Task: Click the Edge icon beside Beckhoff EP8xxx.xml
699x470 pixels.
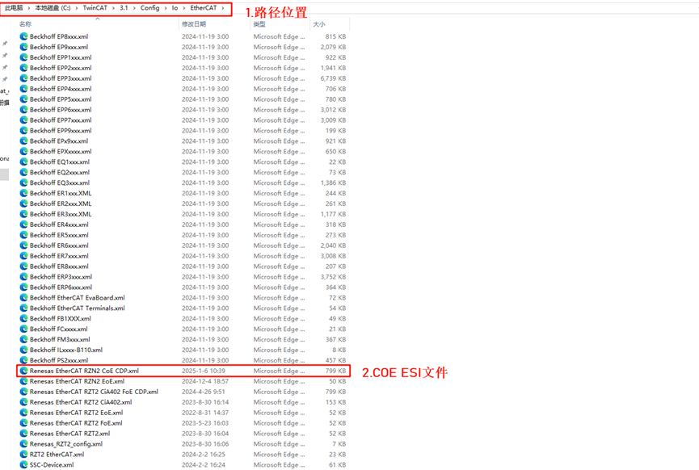Action: tap(23, 36)
